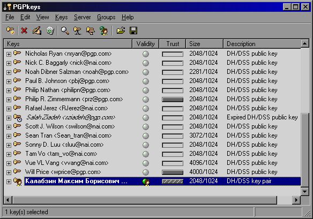Screen dimensions: 313x219
Task: Expand the Nicholas Ryan key
Action: coord(9,54)
